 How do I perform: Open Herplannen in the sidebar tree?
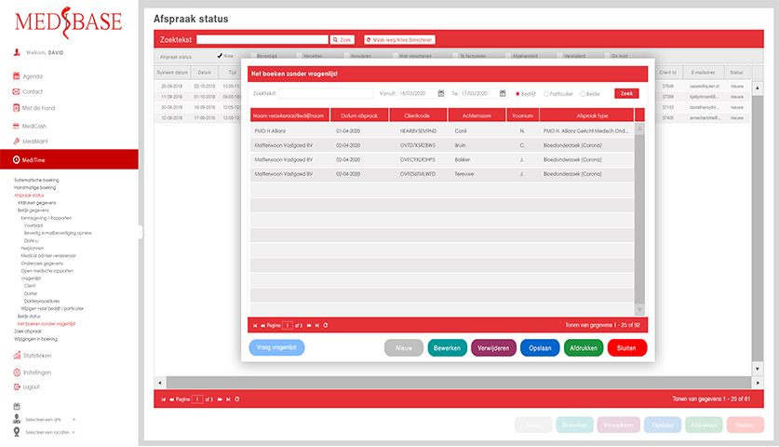pos(33,248)
